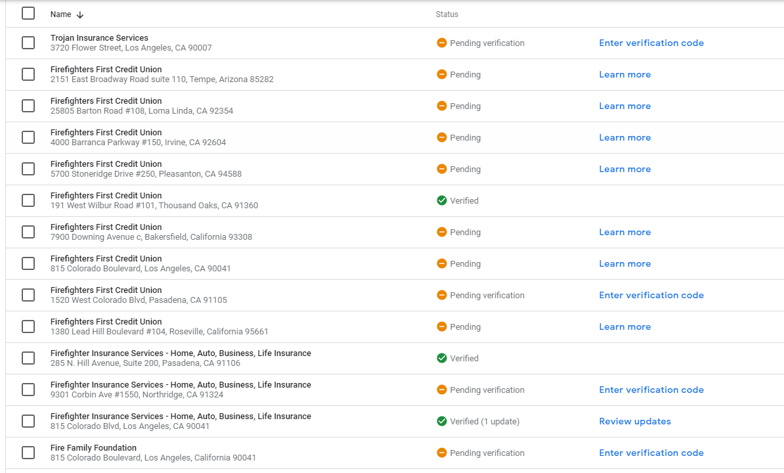Open Fire Family Foundation listing name
The width and height of the screenshot is (784, 473).
[x=93, y=448]
